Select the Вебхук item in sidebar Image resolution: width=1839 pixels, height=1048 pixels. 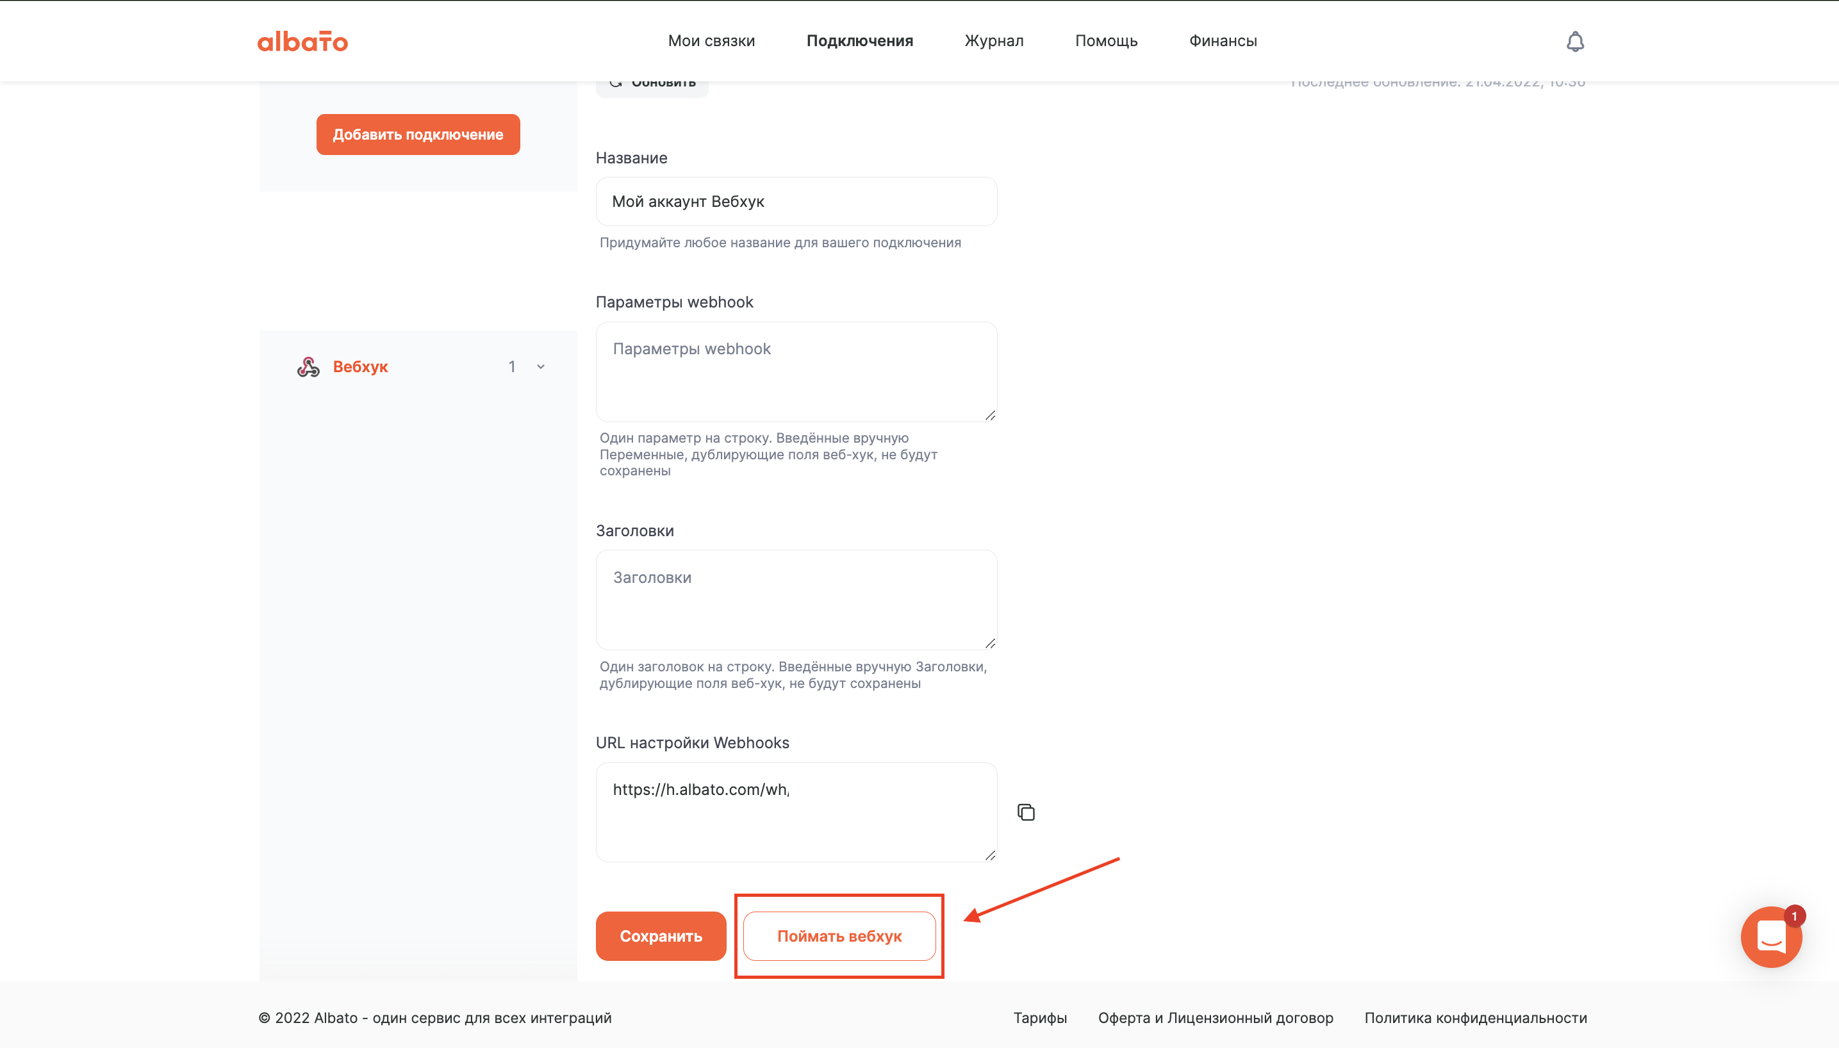[x=418, y=367]
